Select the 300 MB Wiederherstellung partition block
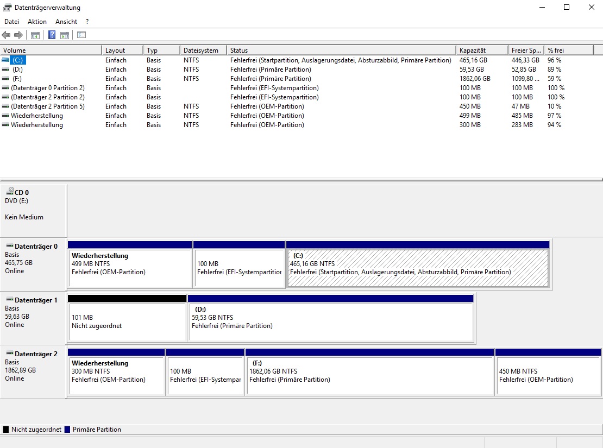 coord(116,372)
